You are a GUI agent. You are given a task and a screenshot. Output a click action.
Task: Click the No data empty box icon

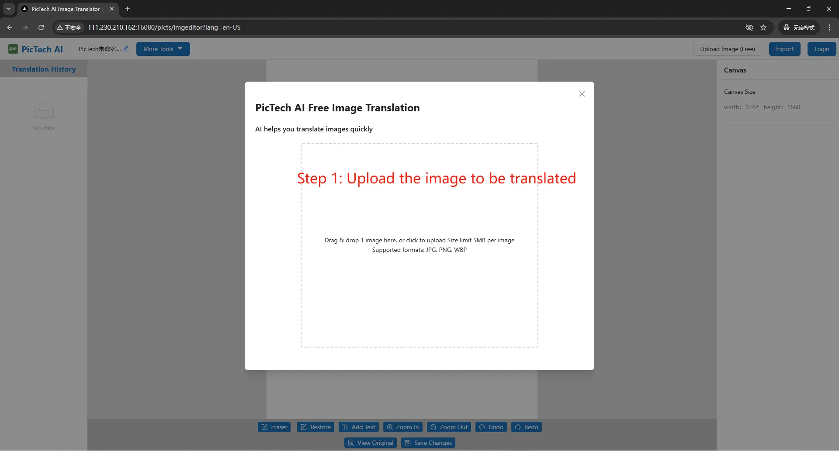(x=44, y=110)
